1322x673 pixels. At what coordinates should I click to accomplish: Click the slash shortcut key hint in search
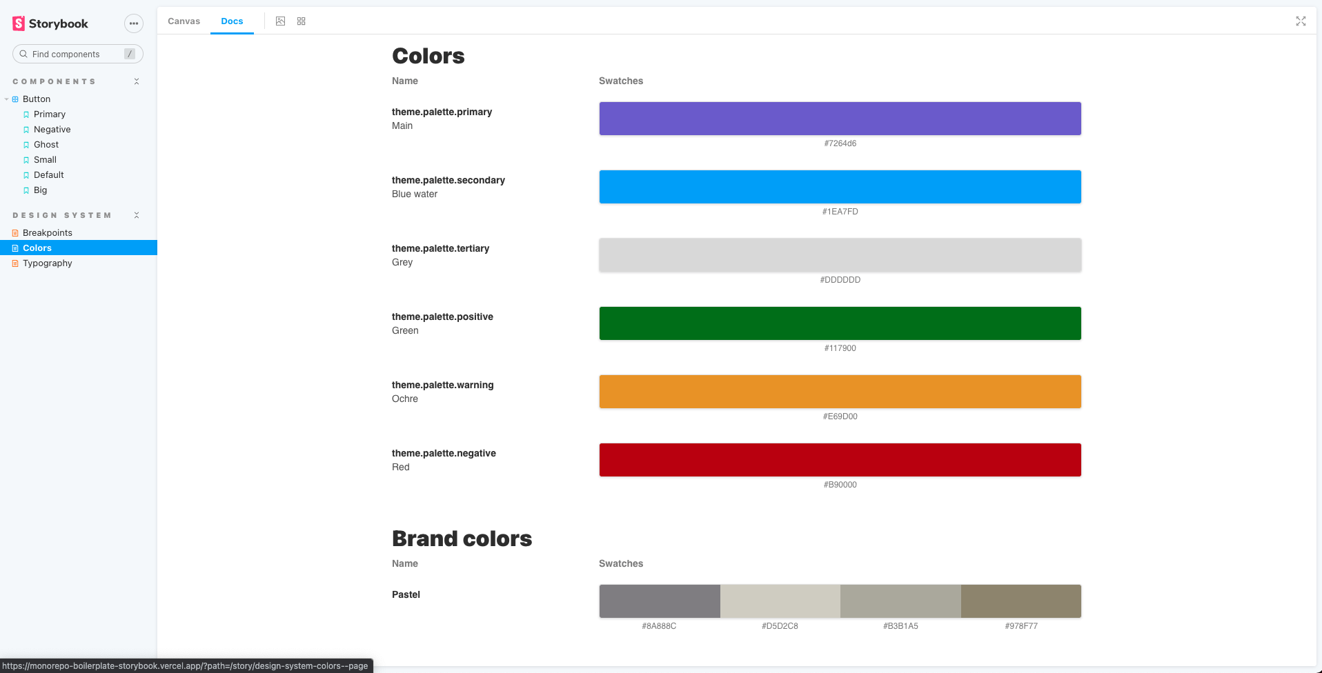pos(130,54)
